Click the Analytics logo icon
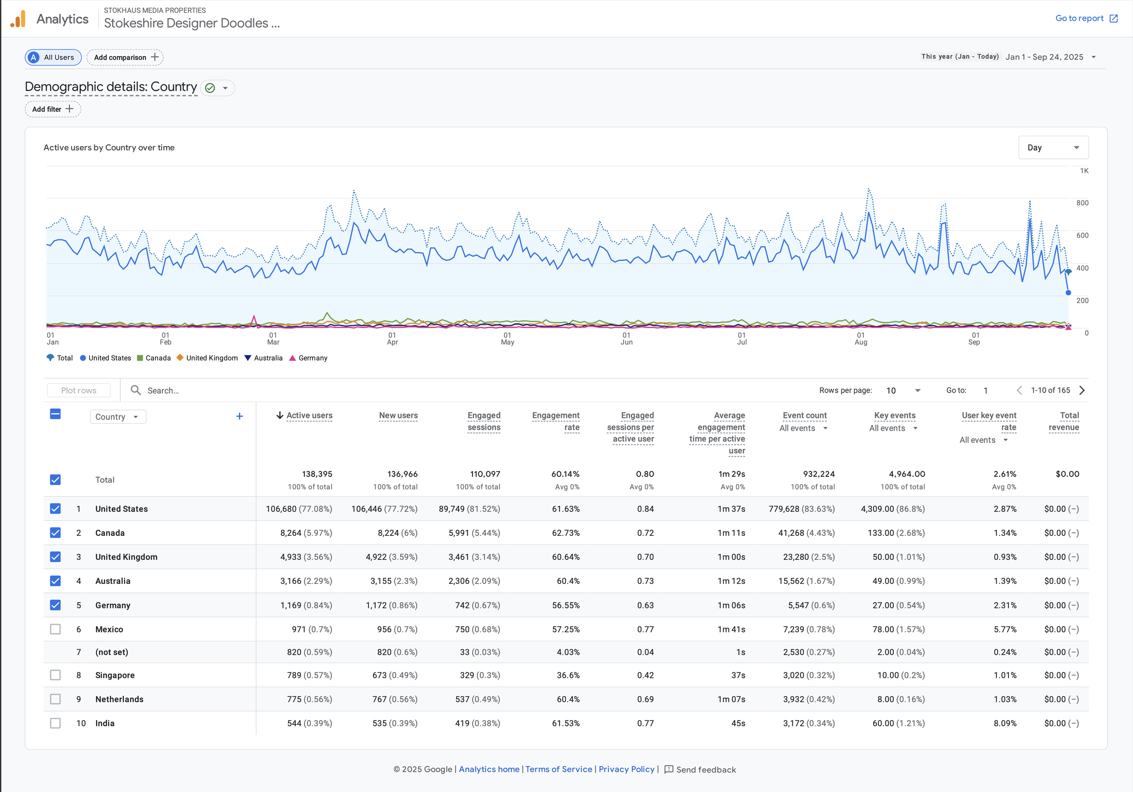This screenshot has height=792, width=1133. [18, 19]
